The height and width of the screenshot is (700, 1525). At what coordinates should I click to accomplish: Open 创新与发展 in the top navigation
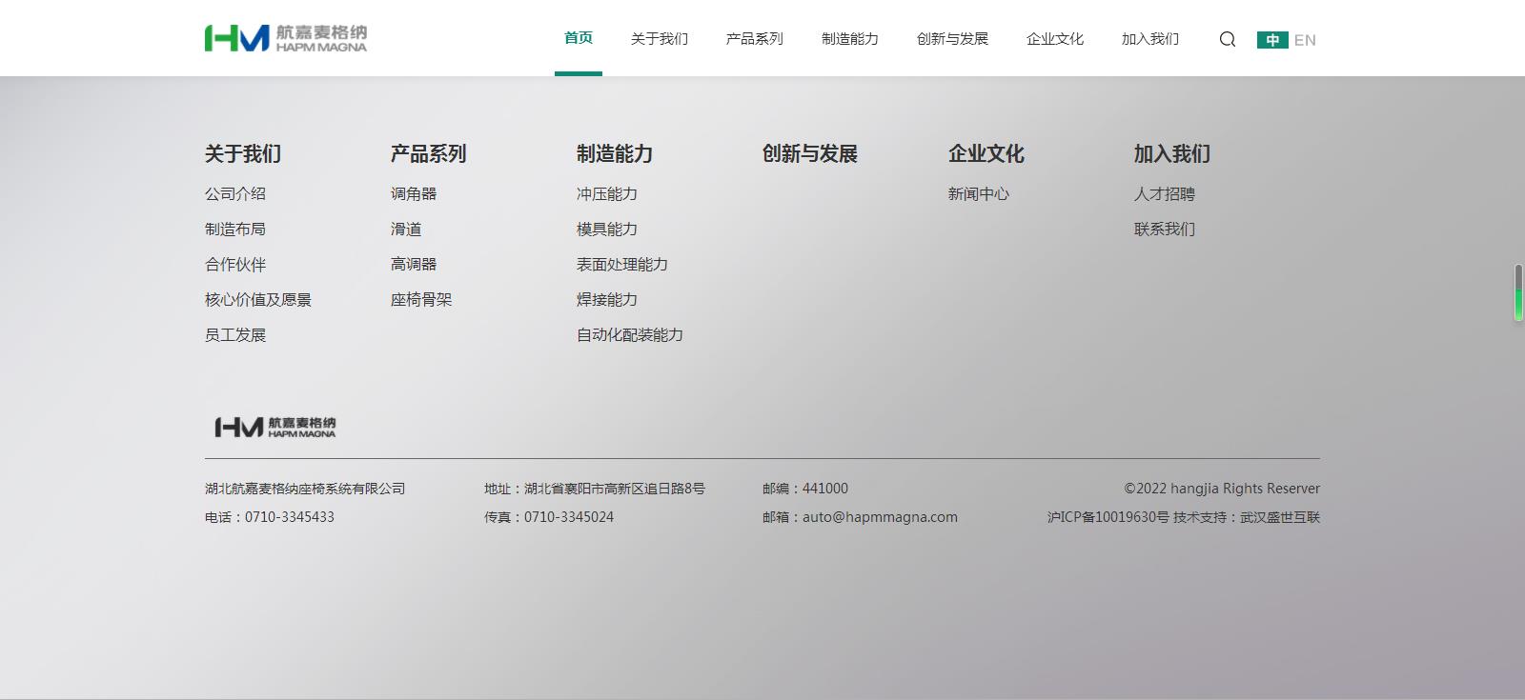952,39
